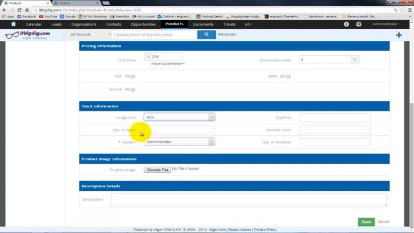Open the Opportunities module

(143, 24)
